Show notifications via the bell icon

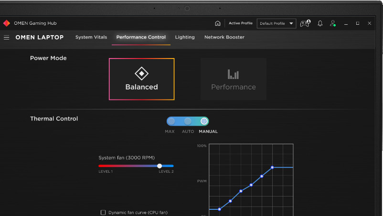320,23
